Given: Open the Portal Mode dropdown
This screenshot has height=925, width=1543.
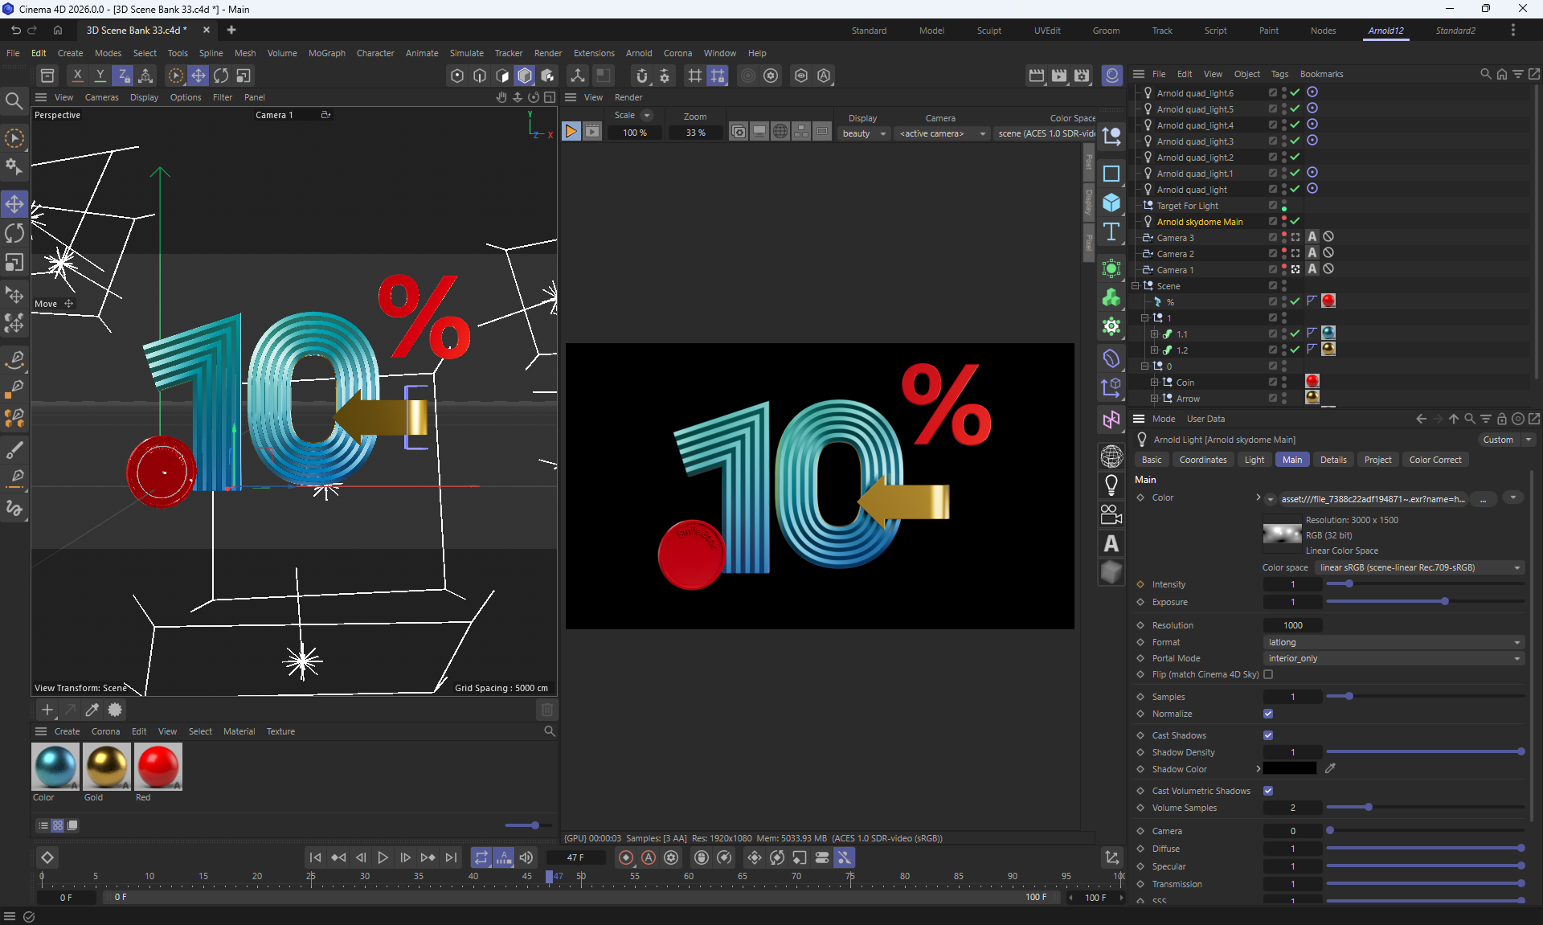Looking at the screenshot, I should [x=1394, y=658].
